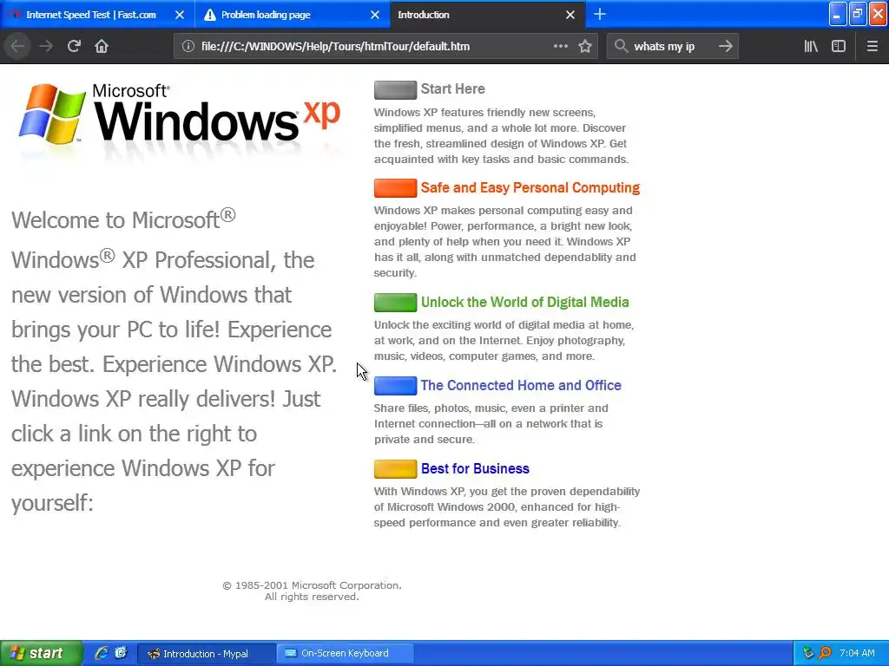The width and height of the screenshot is (889, 666).
Task: Open Safe and Easy Personal Computing link
Action: (530, 187)
